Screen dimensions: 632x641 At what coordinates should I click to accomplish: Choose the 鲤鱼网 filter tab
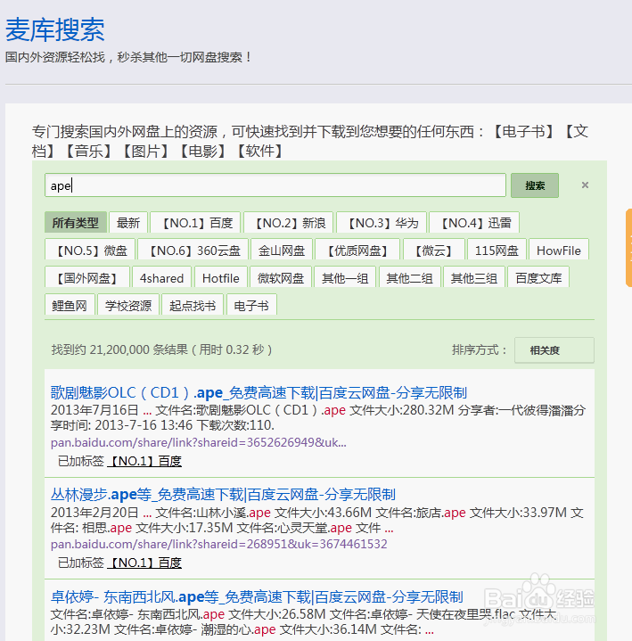(70, 305)
